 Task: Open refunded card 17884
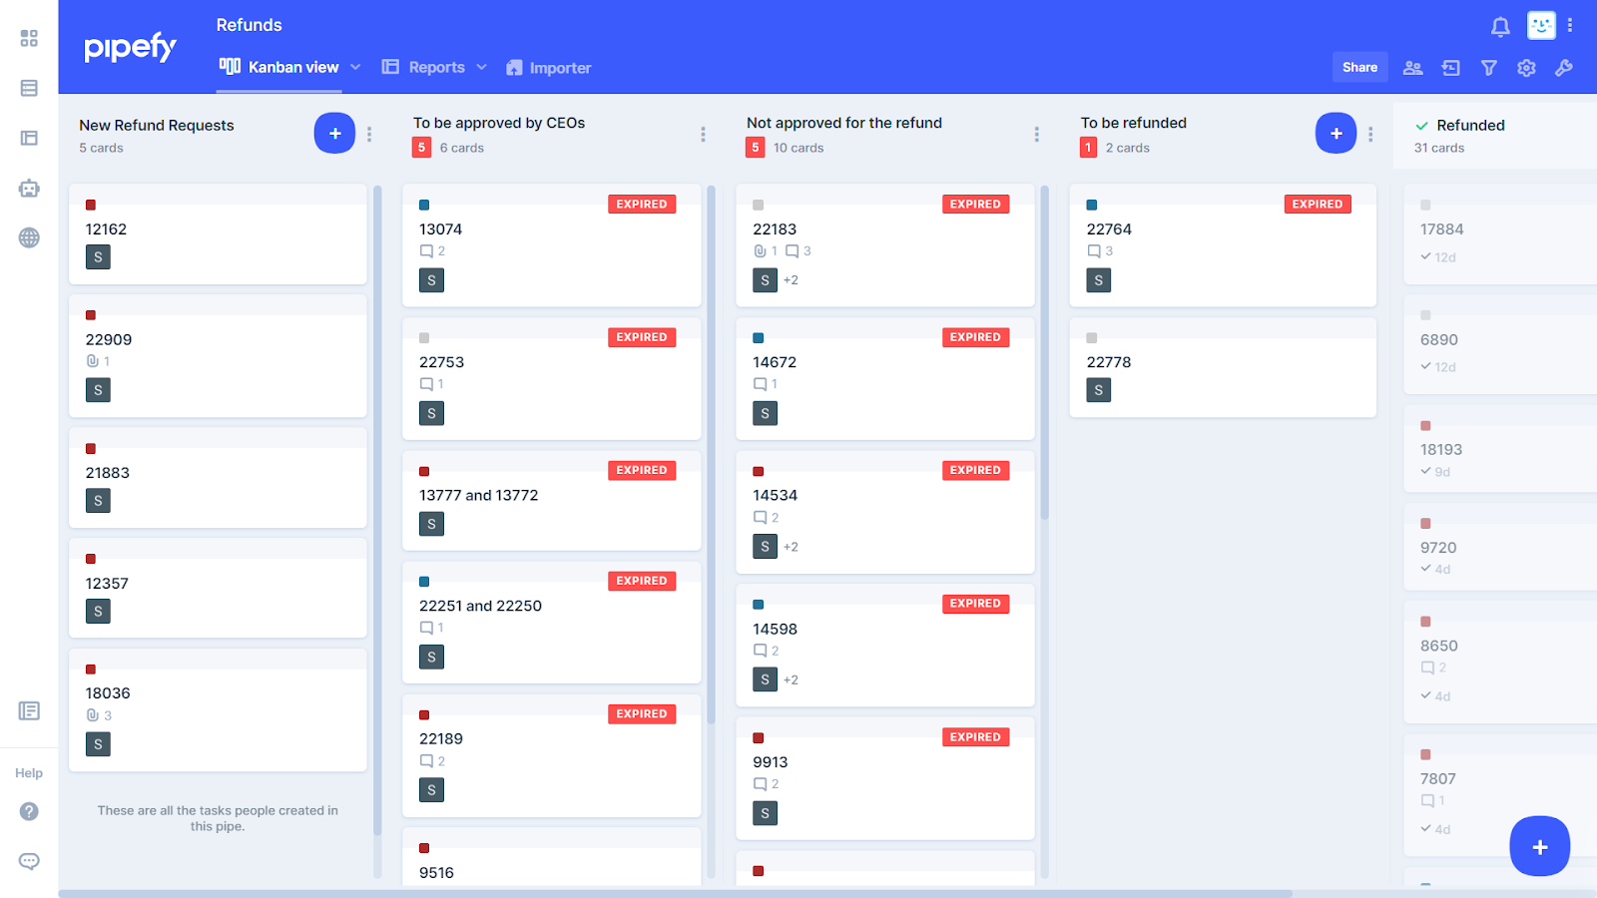[1500, 234]
